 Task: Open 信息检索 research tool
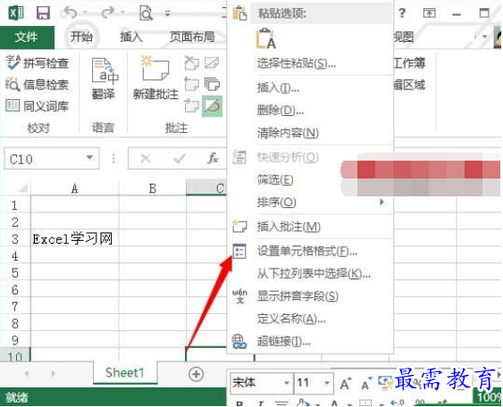[38, 85]
